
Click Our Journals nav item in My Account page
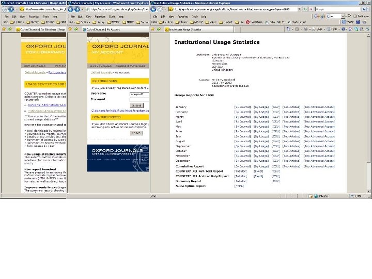tap(101, 66)
